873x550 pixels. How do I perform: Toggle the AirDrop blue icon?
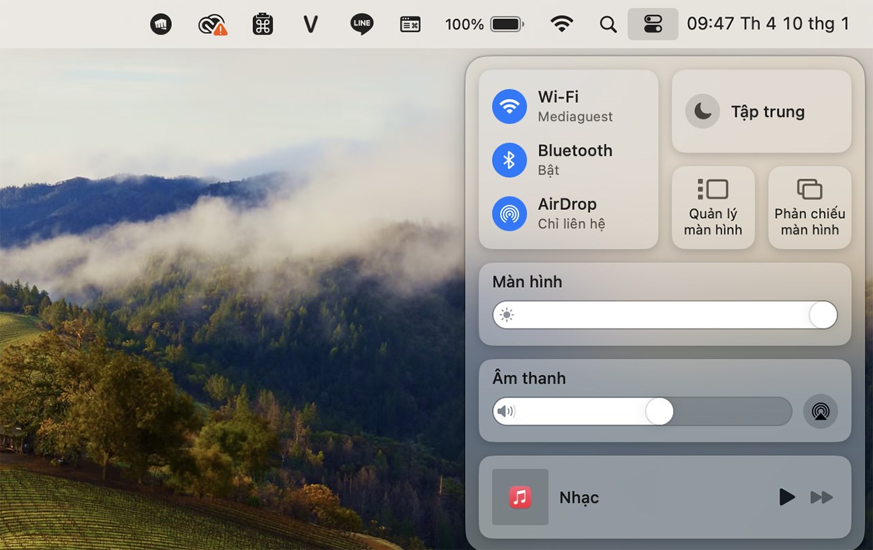click(x=509, y=213)
